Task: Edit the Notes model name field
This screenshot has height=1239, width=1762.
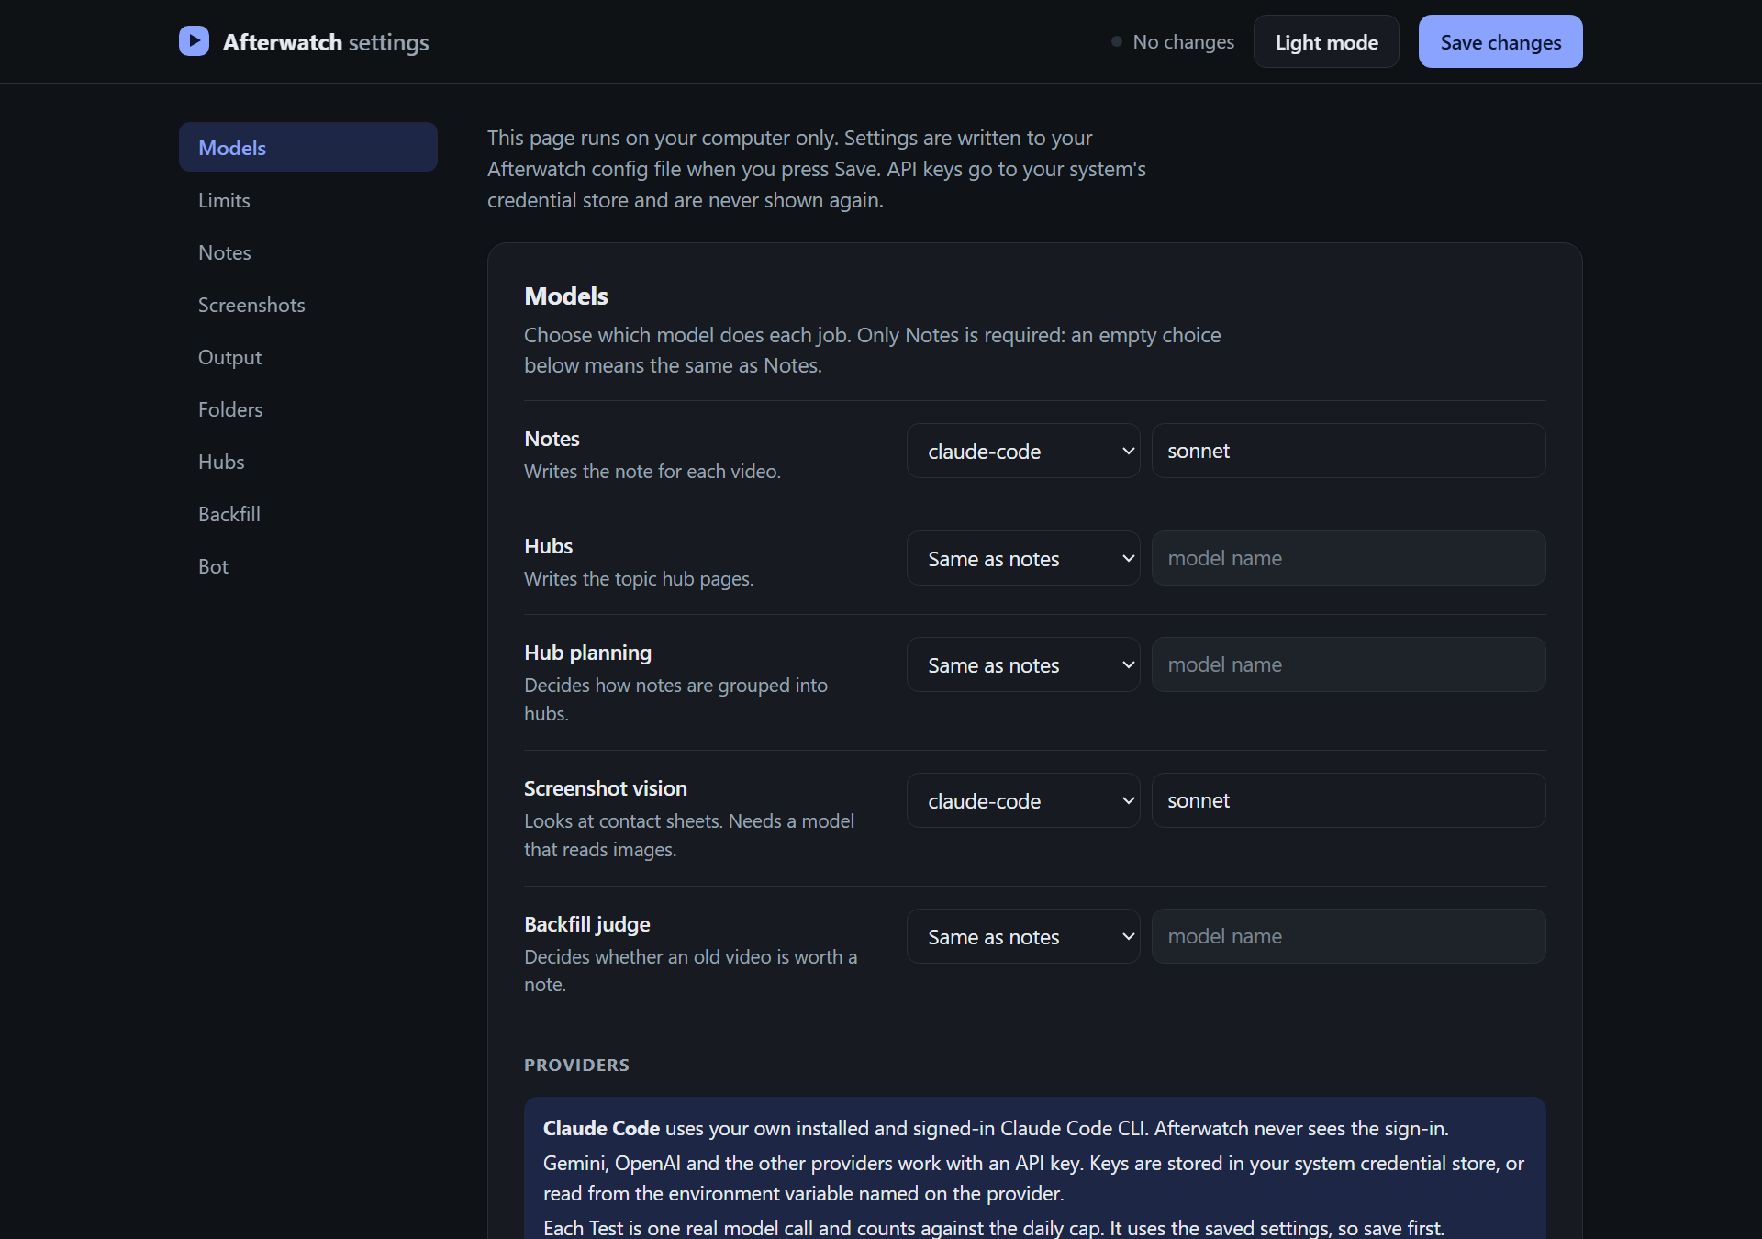Action: [x=1348, y=451]
